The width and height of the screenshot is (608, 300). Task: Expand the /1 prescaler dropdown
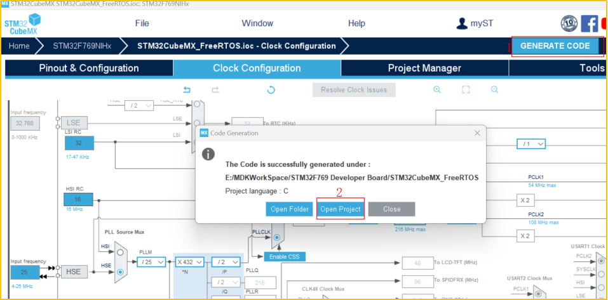pyautogui.click(x=532, y=144)
